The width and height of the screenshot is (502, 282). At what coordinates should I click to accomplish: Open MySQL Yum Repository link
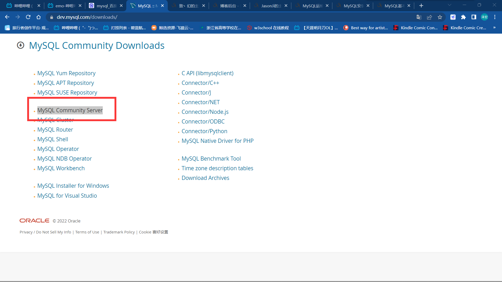(x=66, y=73)
